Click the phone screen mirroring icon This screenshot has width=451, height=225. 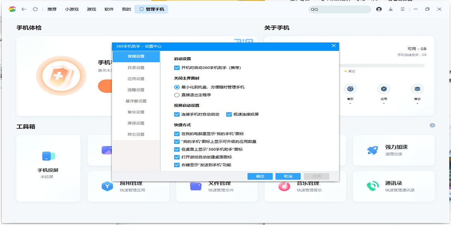click(x=49, y=156)
